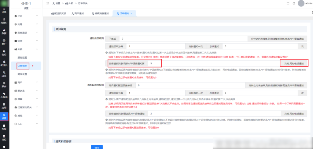Click 订单相关 in the breadcrumb
Screen dimensions: 313x149
pyautogui.click(x=83, y=3)
